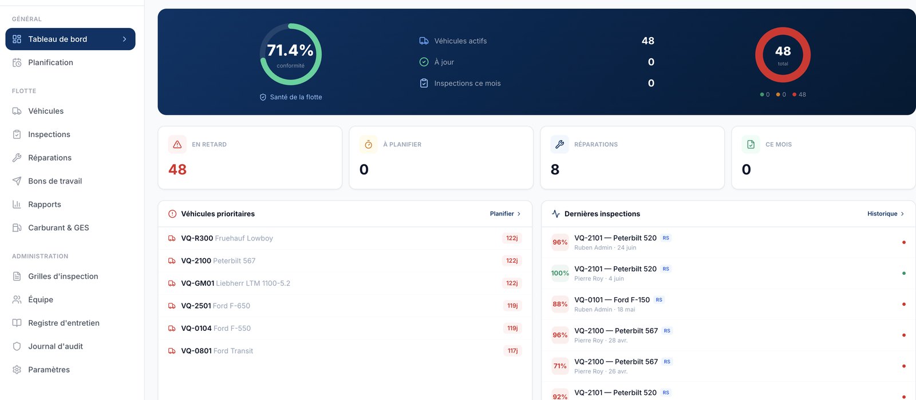This screenshot has height=400, width=916.
Task: Click the Inspections clipboard icon in sidebar
Action: click(x=17, y=134)
